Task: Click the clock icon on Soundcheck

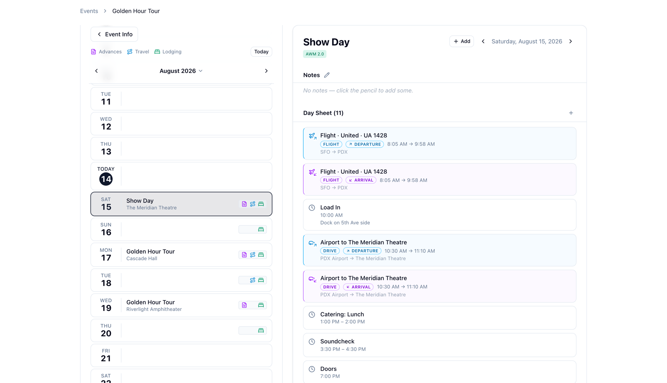Action: 312,342
